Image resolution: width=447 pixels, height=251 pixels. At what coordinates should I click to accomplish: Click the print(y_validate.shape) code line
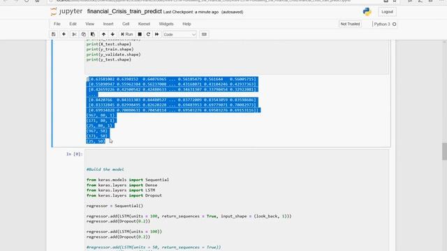(x=113, y=54)
